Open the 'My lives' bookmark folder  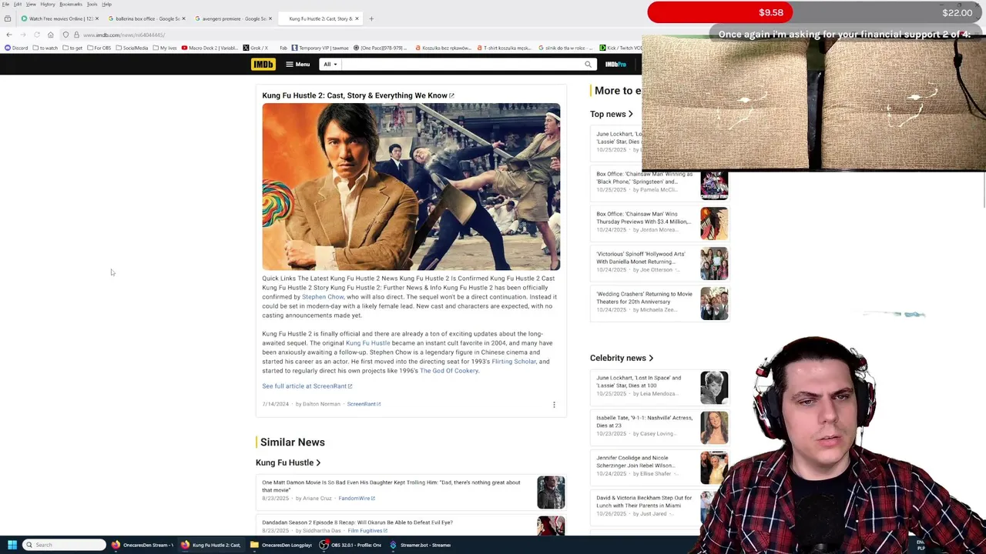pos(165,48)
